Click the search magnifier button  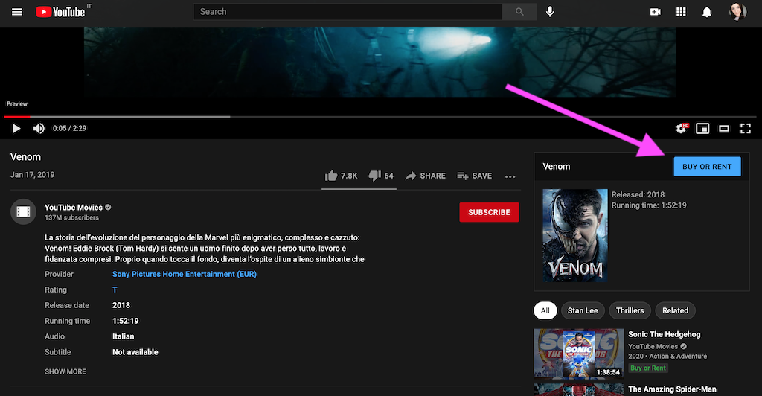coord(519,12)
